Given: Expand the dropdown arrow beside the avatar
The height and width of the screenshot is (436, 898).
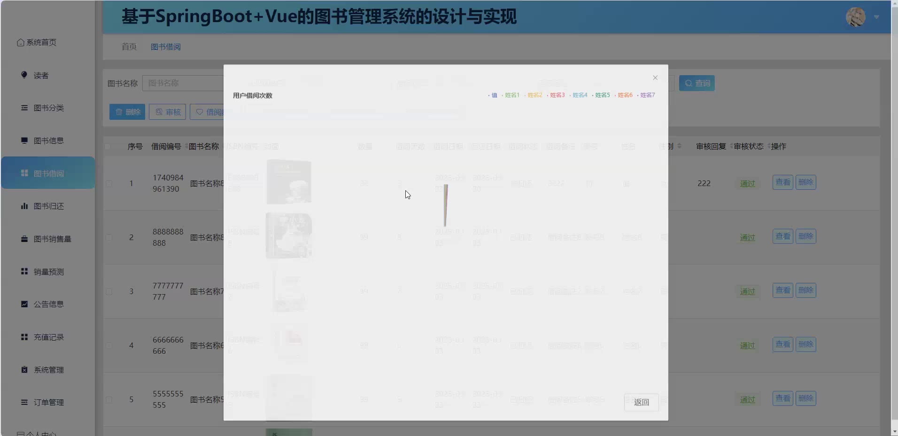Looking at the screenshot, I should [x=876, y=17].
